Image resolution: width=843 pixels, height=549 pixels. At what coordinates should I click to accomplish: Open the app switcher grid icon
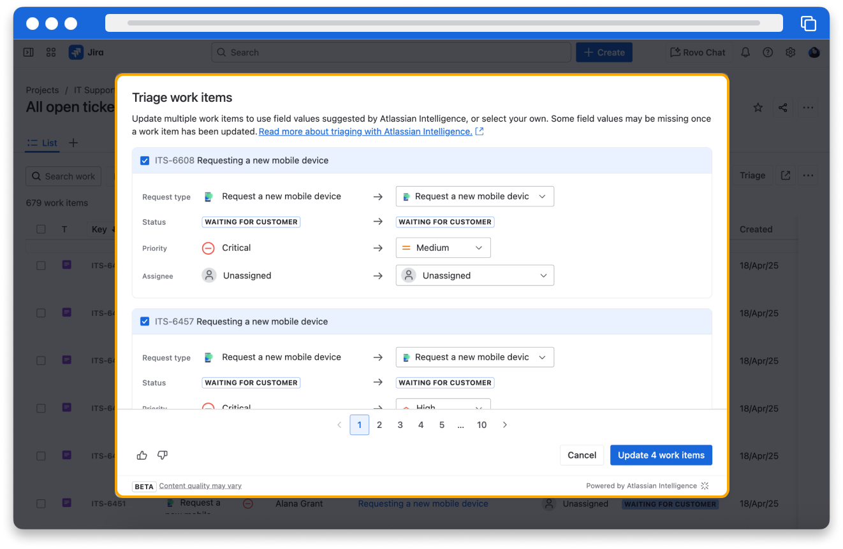(52, 52)
